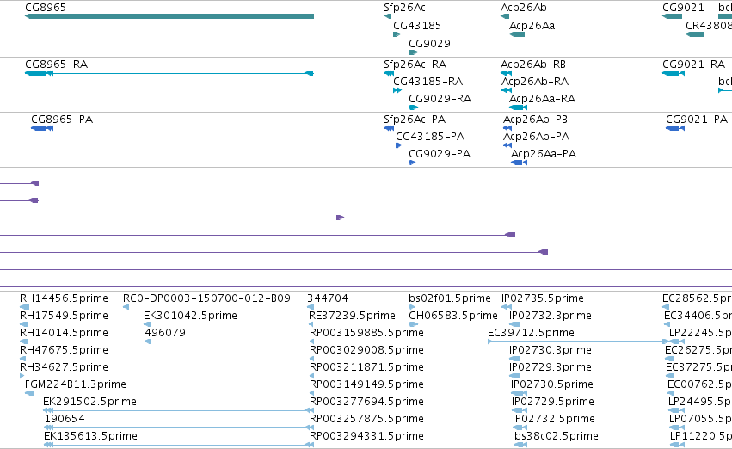732x449 pixels.
Task: Select the 190654 feature label
Action: (x=65, y=419)
